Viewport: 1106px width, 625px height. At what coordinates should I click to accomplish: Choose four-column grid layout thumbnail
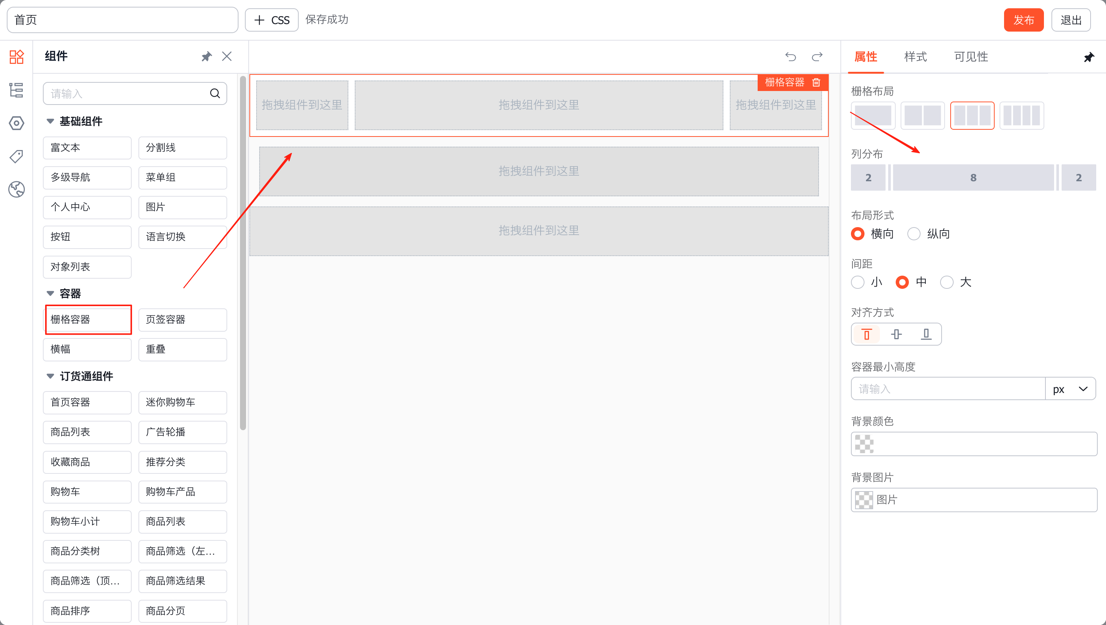coord(1021,115)
